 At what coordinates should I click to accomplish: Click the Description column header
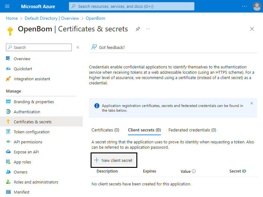[x=107, y=171]
